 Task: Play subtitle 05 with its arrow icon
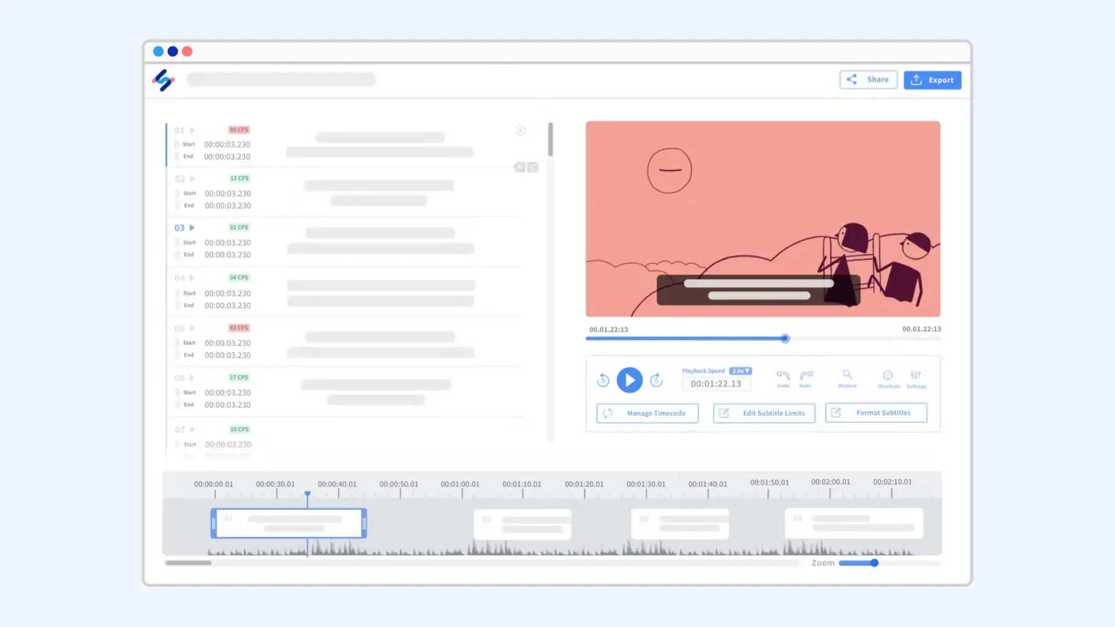coord(192,328)
